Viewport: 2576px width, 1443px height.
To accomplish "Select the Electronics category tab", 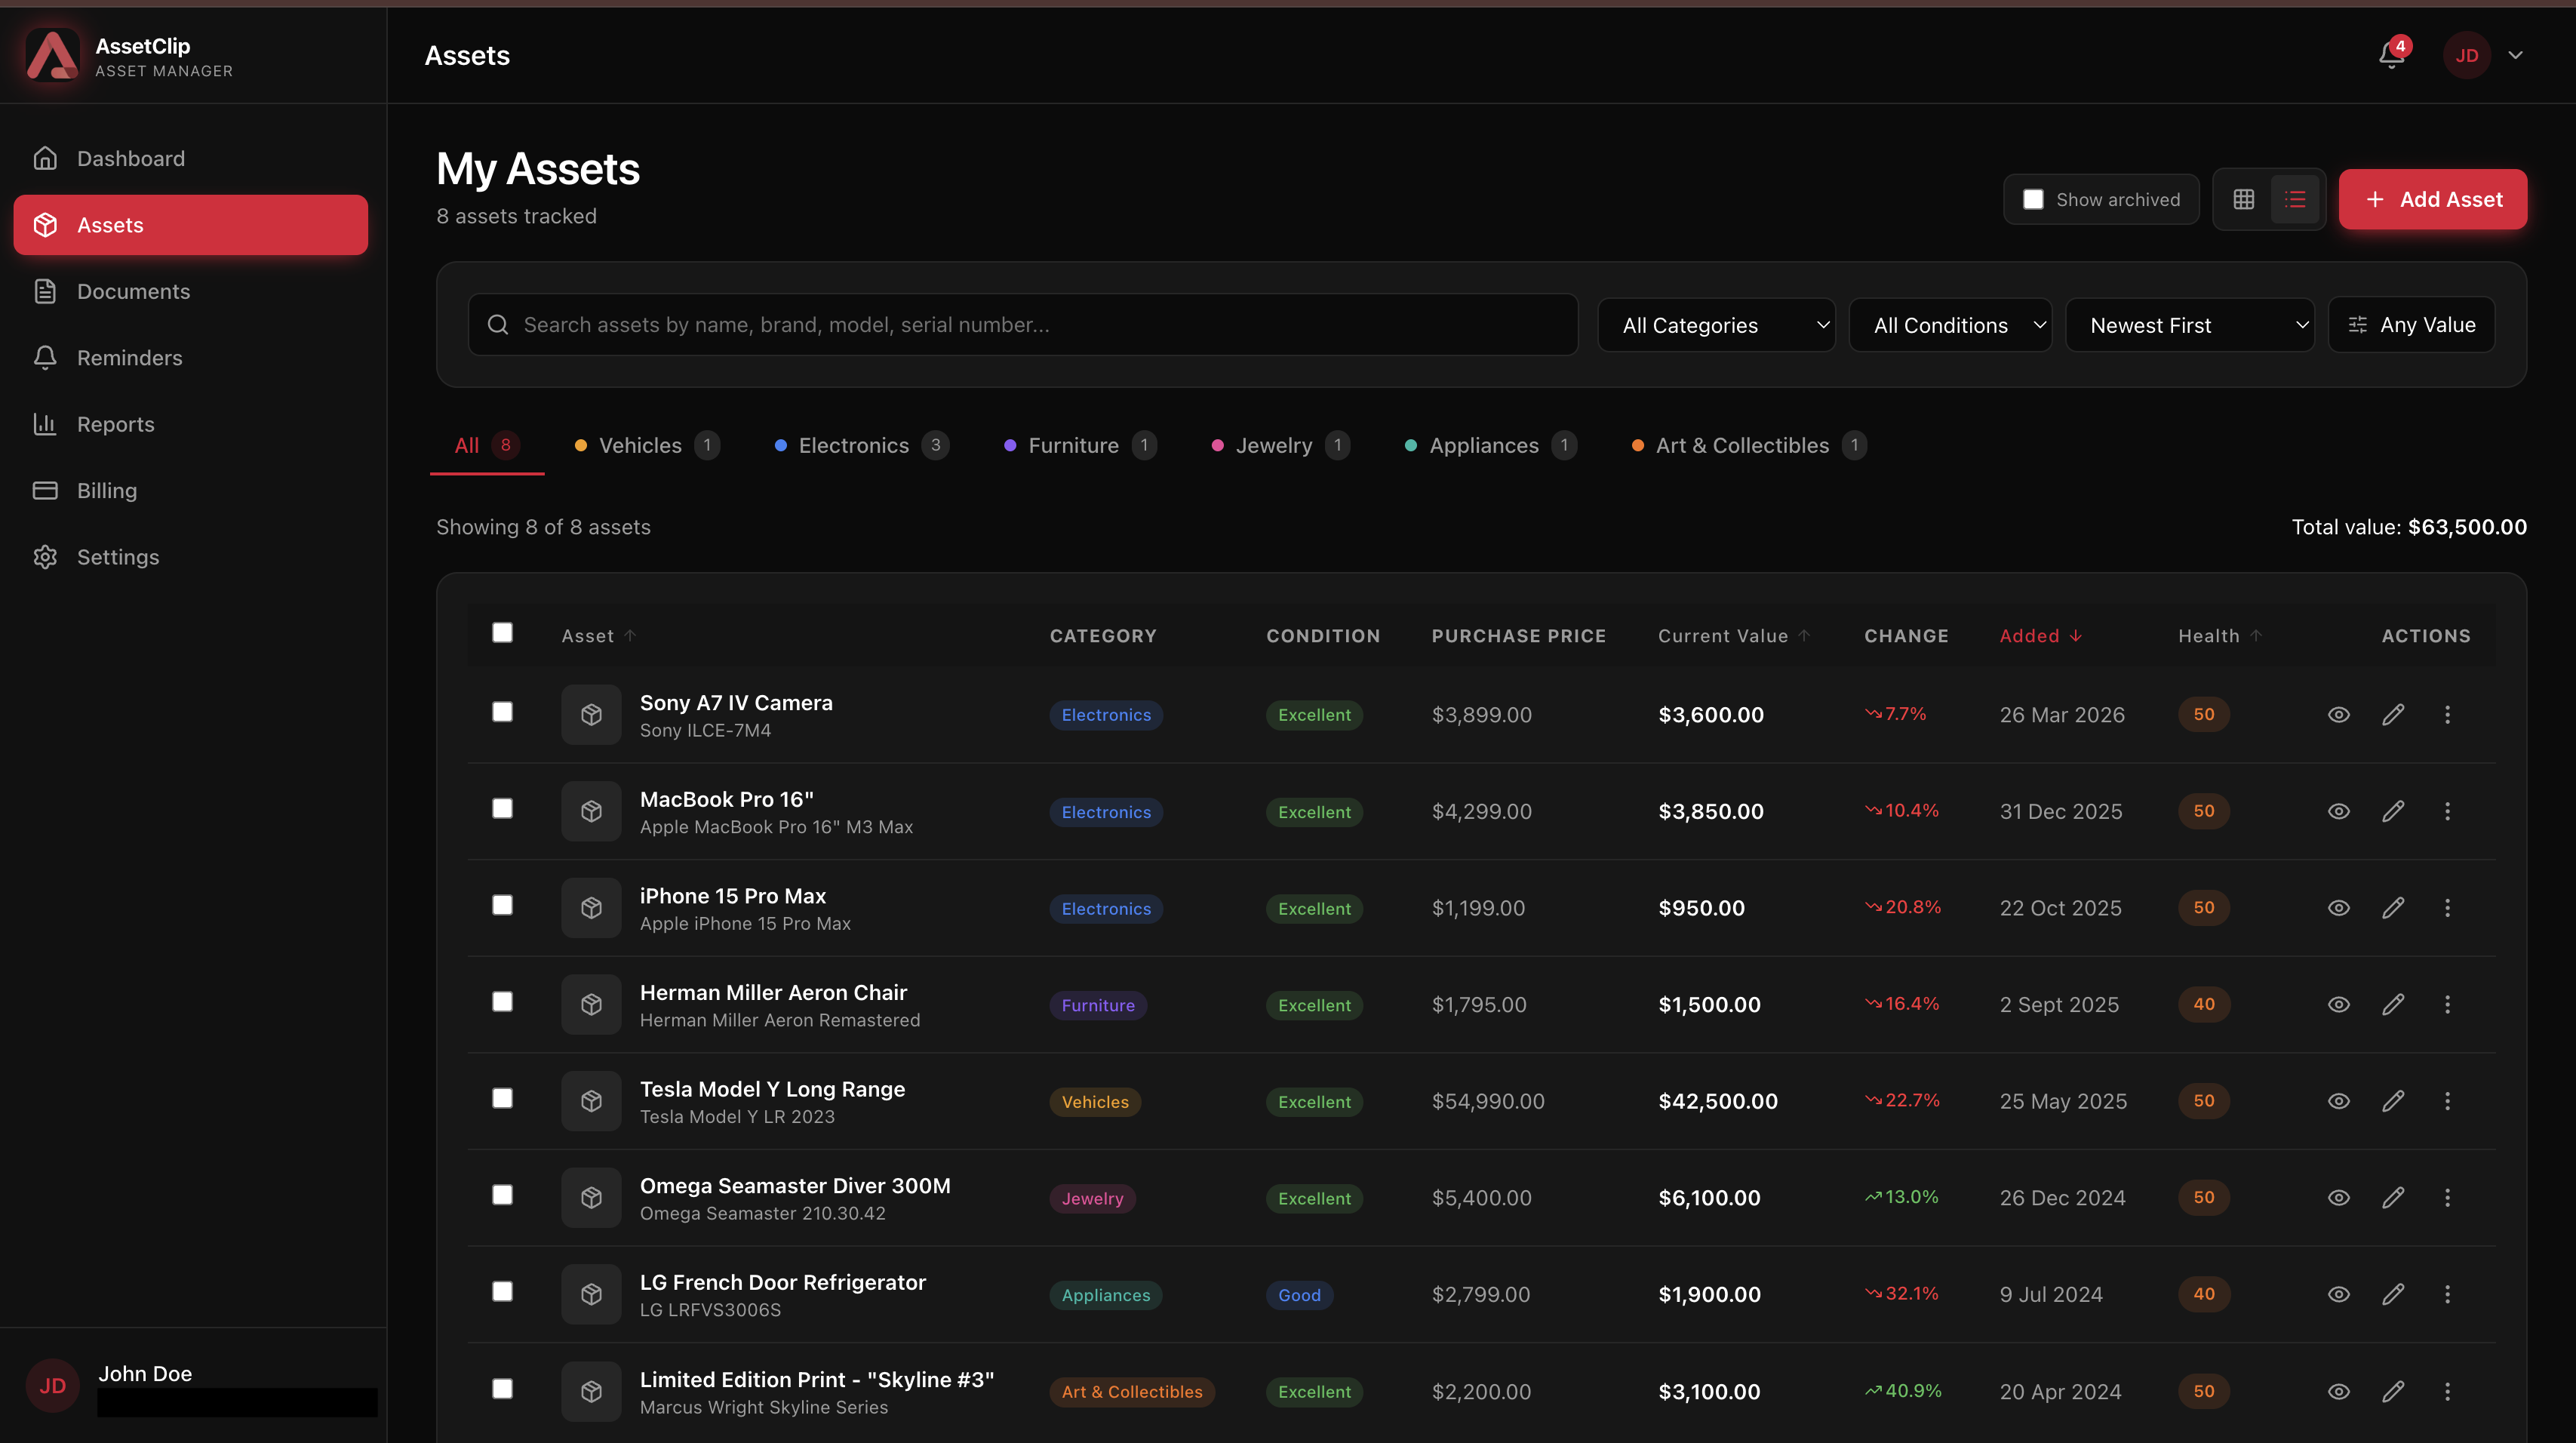I will 861,445.
